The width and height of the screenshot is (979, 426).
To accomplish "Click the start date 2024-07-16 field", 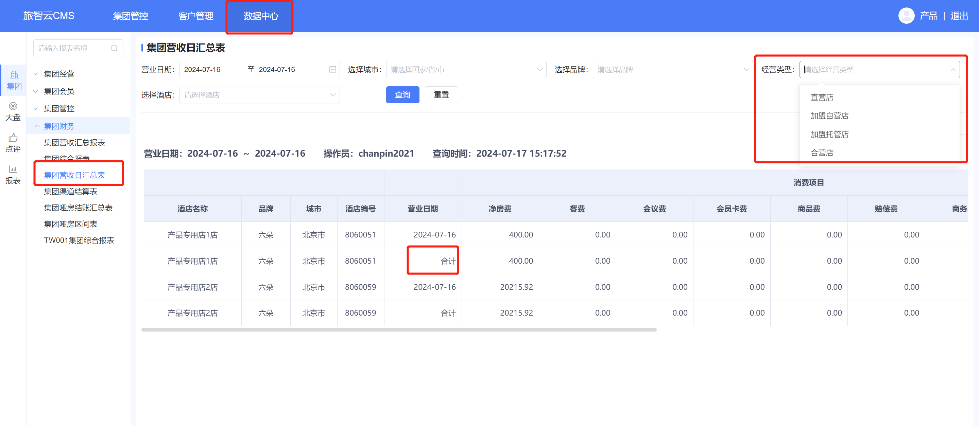I will pyautogui.click(x=202, y=70).
